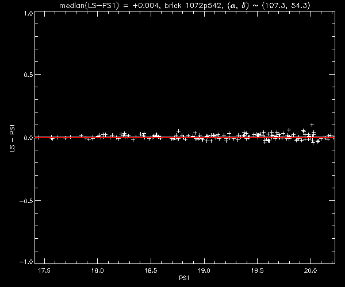The height and width of the screenshot is (287, 345).
Task: Click the y-axis label "LS − PS1"
Action: tap(13, 138)
